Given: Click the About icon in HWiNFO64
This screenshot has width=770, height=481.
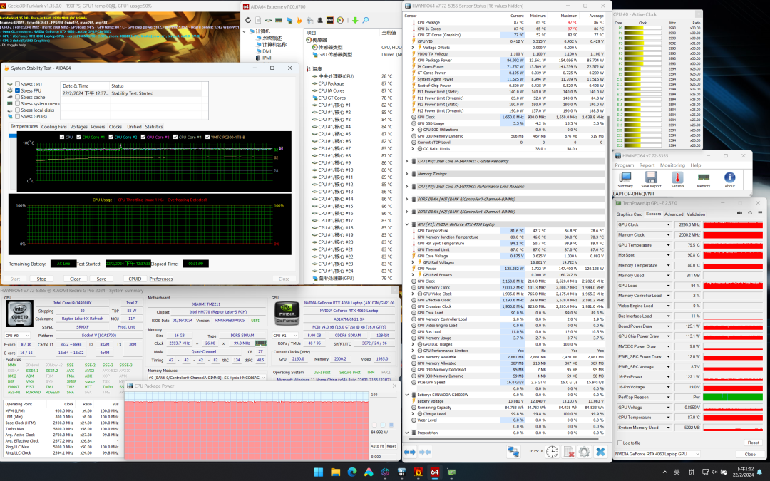Looking at the screenshot, I should [x=729, y=178].
